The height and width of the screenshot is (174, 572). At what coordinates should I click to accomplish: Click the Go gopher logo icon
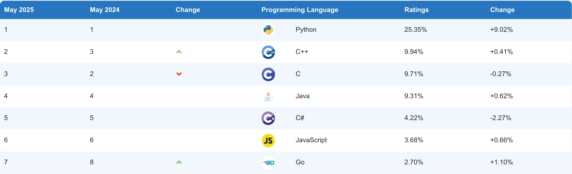pos(268,163)
